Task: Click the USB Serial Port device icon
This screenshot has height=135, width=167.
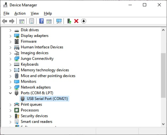Action: 23,99
